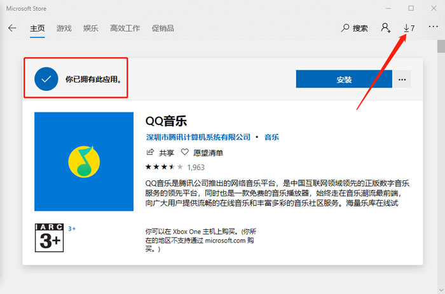The width and height of the screenshot is (445, 294).
Task: Click the 搜索 search button
Action: (x=355, y=28)
